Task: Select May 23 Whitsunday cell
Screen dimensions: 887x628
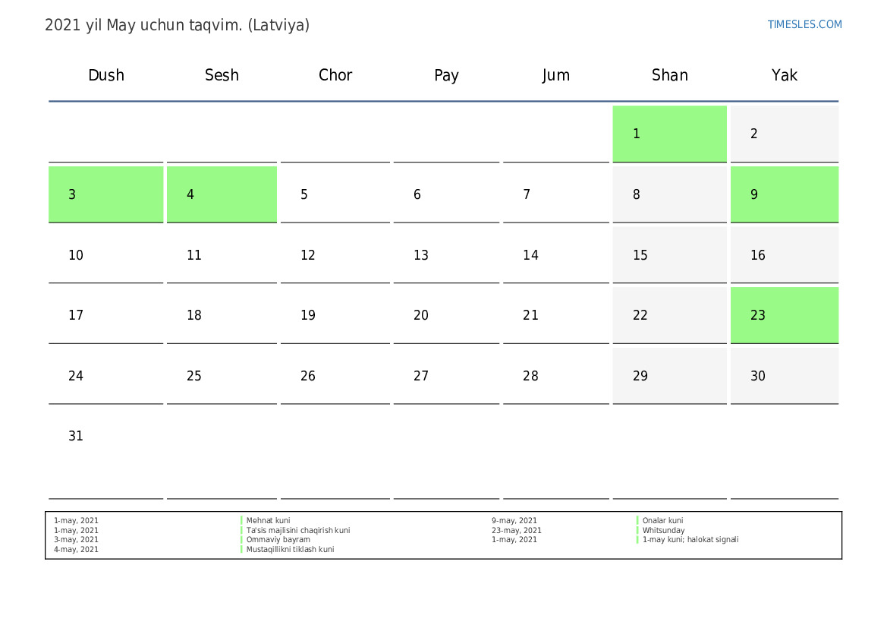Action: (784, 315)
